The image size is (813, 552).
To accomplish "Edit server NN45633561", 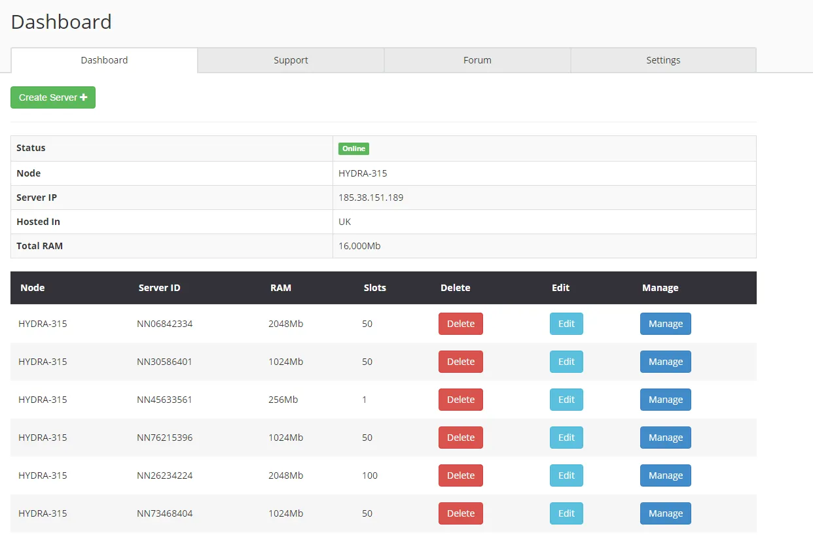I will point(566,400).
